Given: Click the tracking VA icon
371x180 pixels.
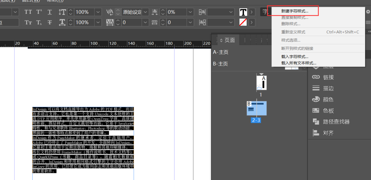Looking at the screenshot, I should point(110,22).
